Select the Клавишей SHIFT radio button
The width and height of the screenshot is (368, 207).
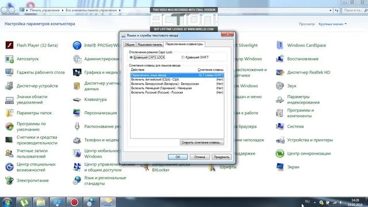click(x=183, y=57)
